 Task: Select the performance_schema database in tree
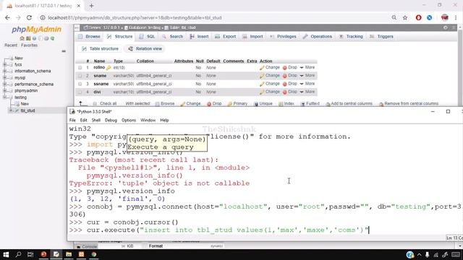pos(34,84)
